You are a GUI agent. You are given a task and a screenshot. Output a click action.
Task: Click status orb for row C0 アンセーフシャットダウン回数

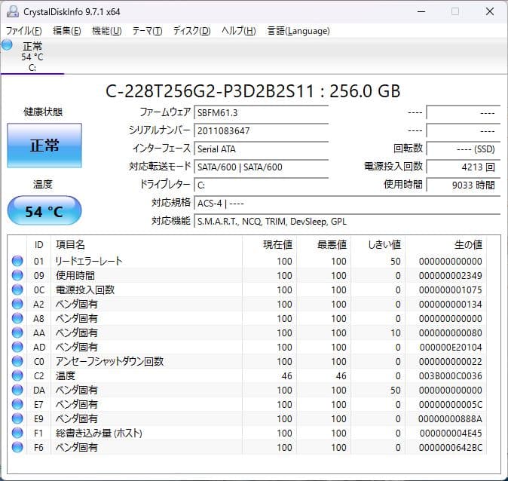[17, 361]
